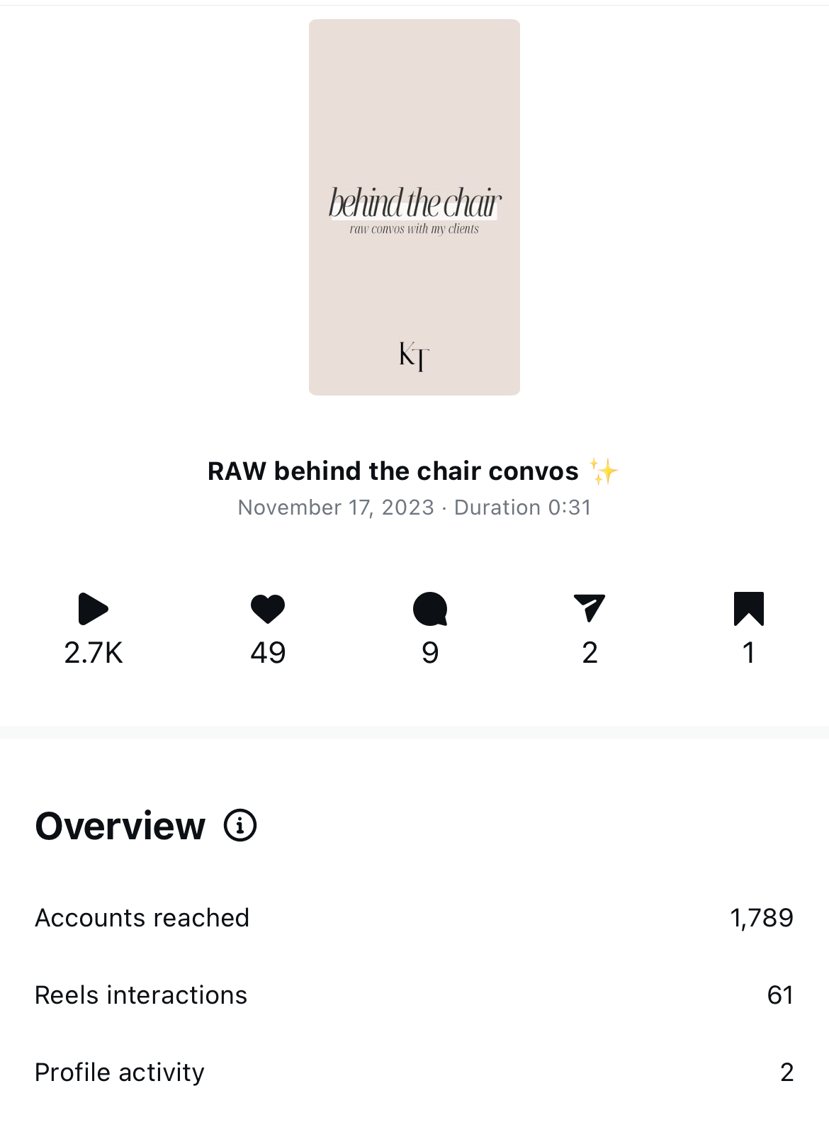Tap the 2.7K plays count
Viewport: 829px width, 1137px height.
pyautogui.click(x=94, y=653)
